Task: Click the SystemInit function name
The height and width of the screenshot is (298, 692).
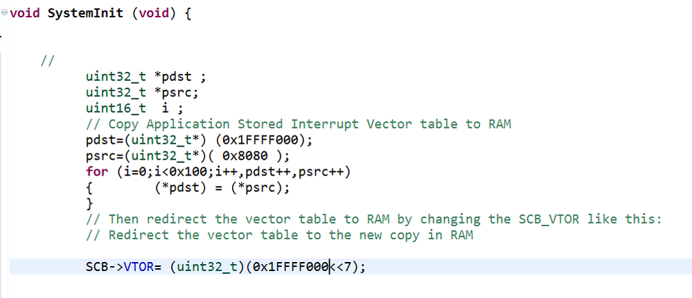Action: tap(86, 13)
